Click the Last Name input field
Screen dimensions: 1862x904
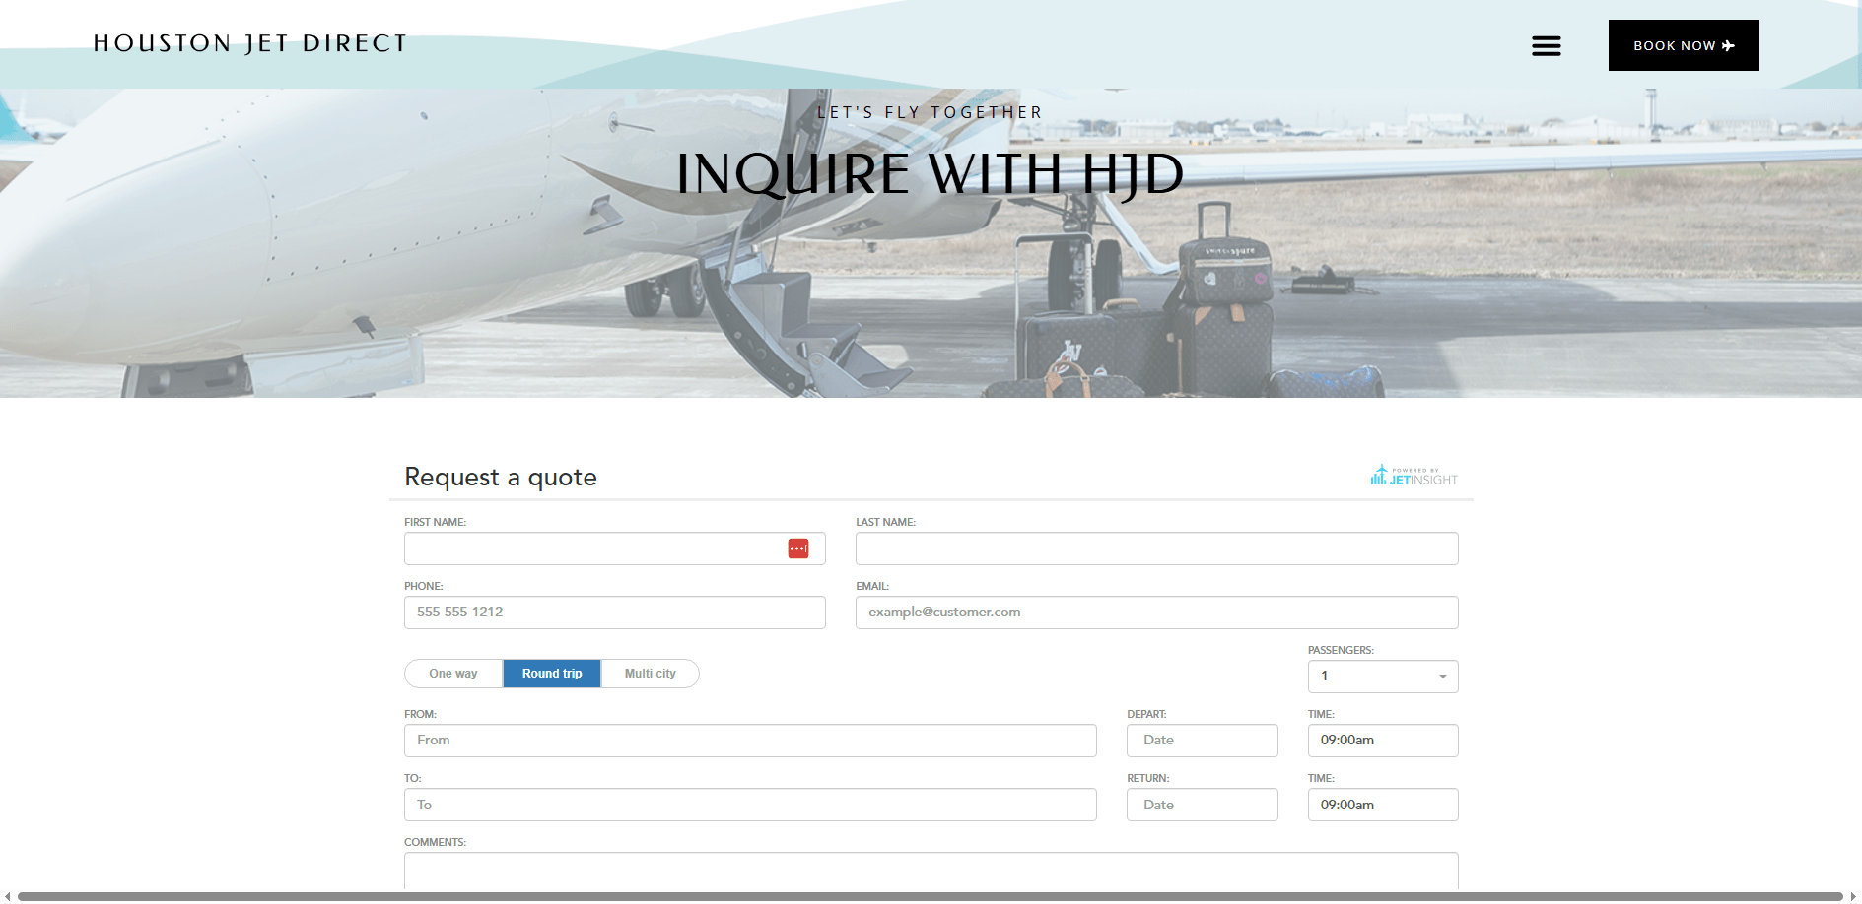click(x=1156, y=549)
